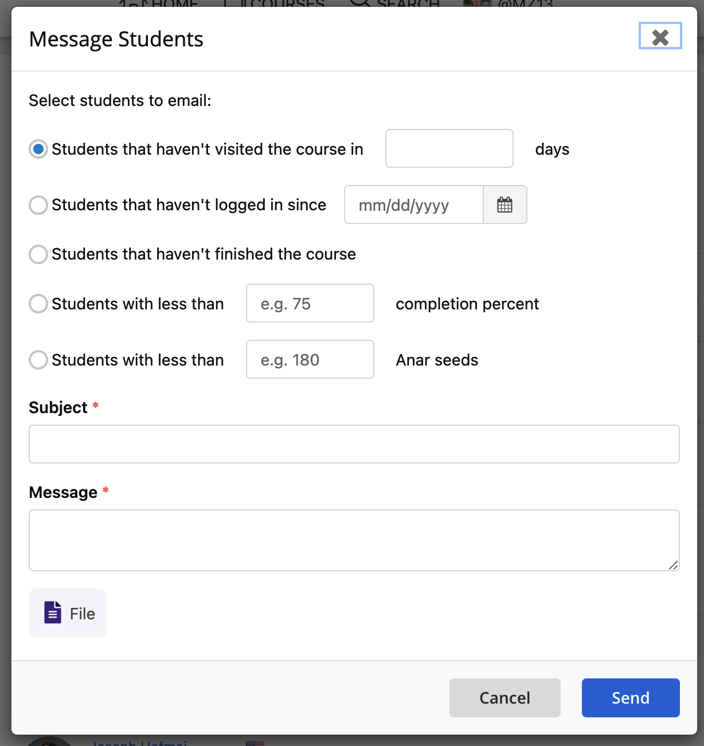
Task: Click the "completion percent" label text
Action: click(467, 304)
